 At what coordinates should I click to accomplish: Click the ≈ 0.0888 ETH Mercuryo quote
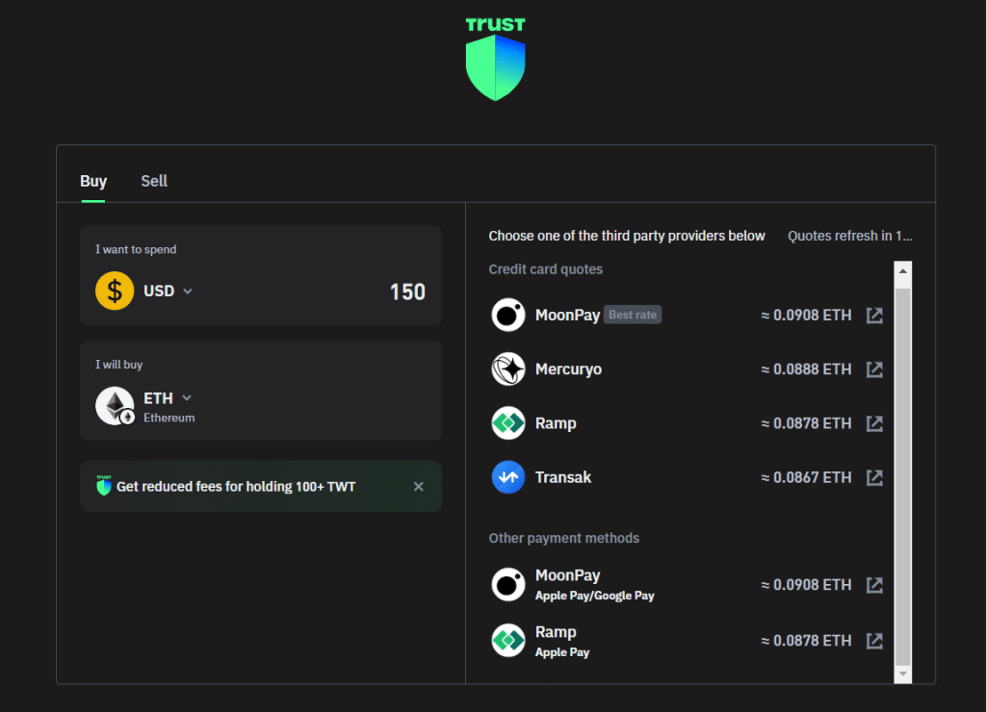806,369
